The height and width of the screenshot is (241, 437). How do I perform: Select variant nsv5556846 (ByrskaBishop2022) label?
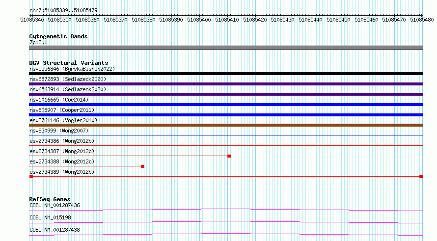72,69
